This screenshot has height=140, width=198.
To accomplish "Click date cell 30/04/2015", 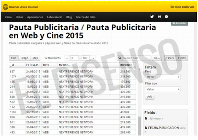I will [33, 127].
